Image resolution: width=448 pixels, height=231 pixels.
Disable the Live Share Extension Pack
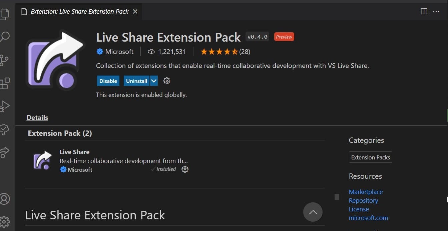(x=108, y=81)
